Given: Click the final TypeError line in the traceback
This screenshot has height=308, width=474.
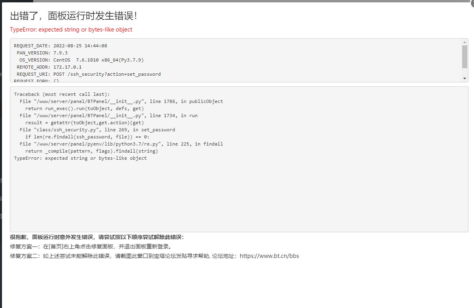Looking at the screenshot, I should [80, 158].
